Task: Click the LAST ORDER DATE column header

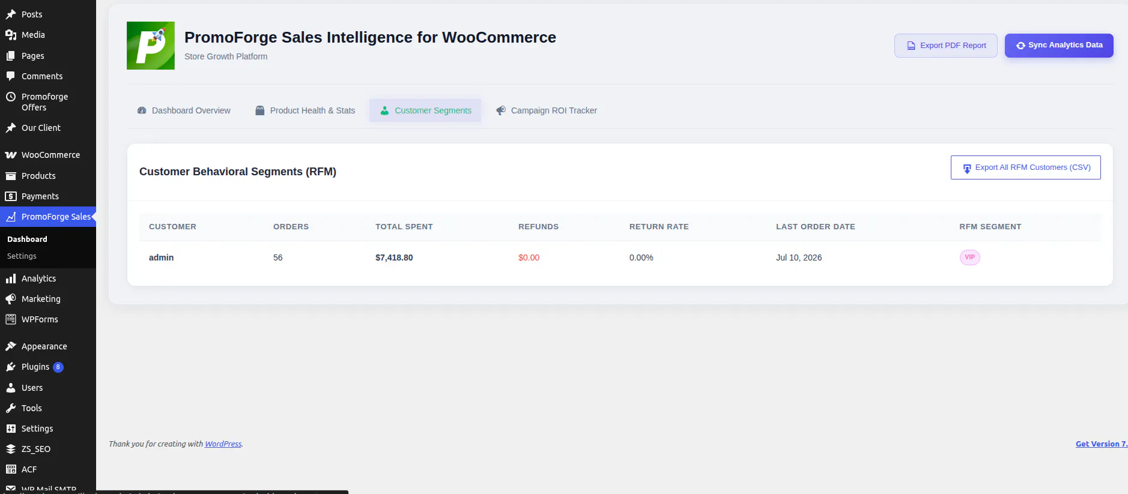Action: [816, 227]
